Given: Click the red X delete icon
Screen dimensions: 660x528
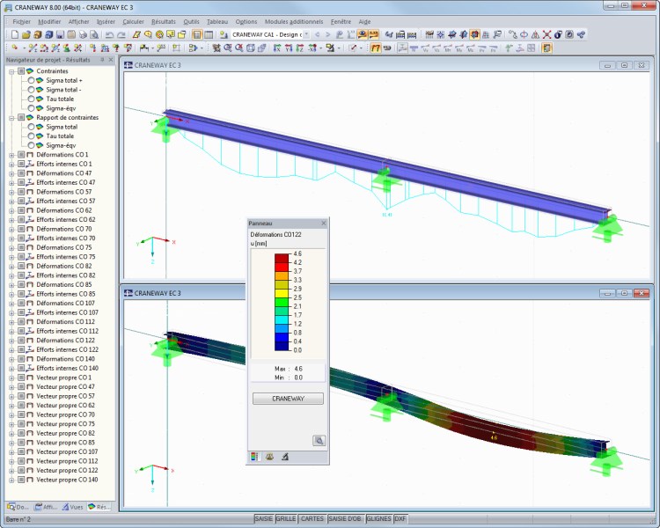Looking at the screenshot, I should pos(546,34).
